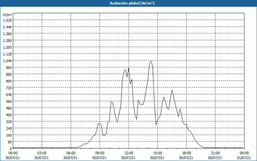
Task: Click the y-axis label "1.280"
Action: tap(7, 41)
